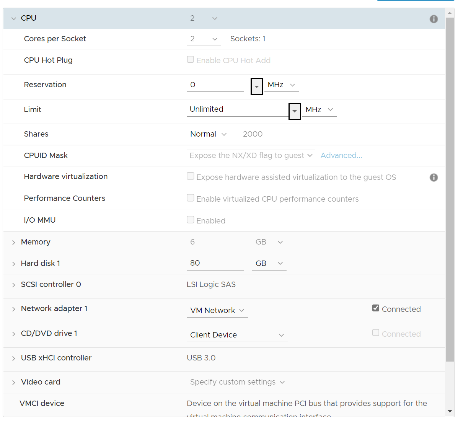Expand Hard disk 1 settings

pos(13,264)
